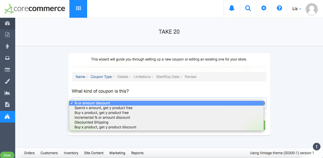The height and width of the screenshot is (158, 323).
Task: Open the inventory tray icon in sidebar
Action: click(x=7, y=58)
